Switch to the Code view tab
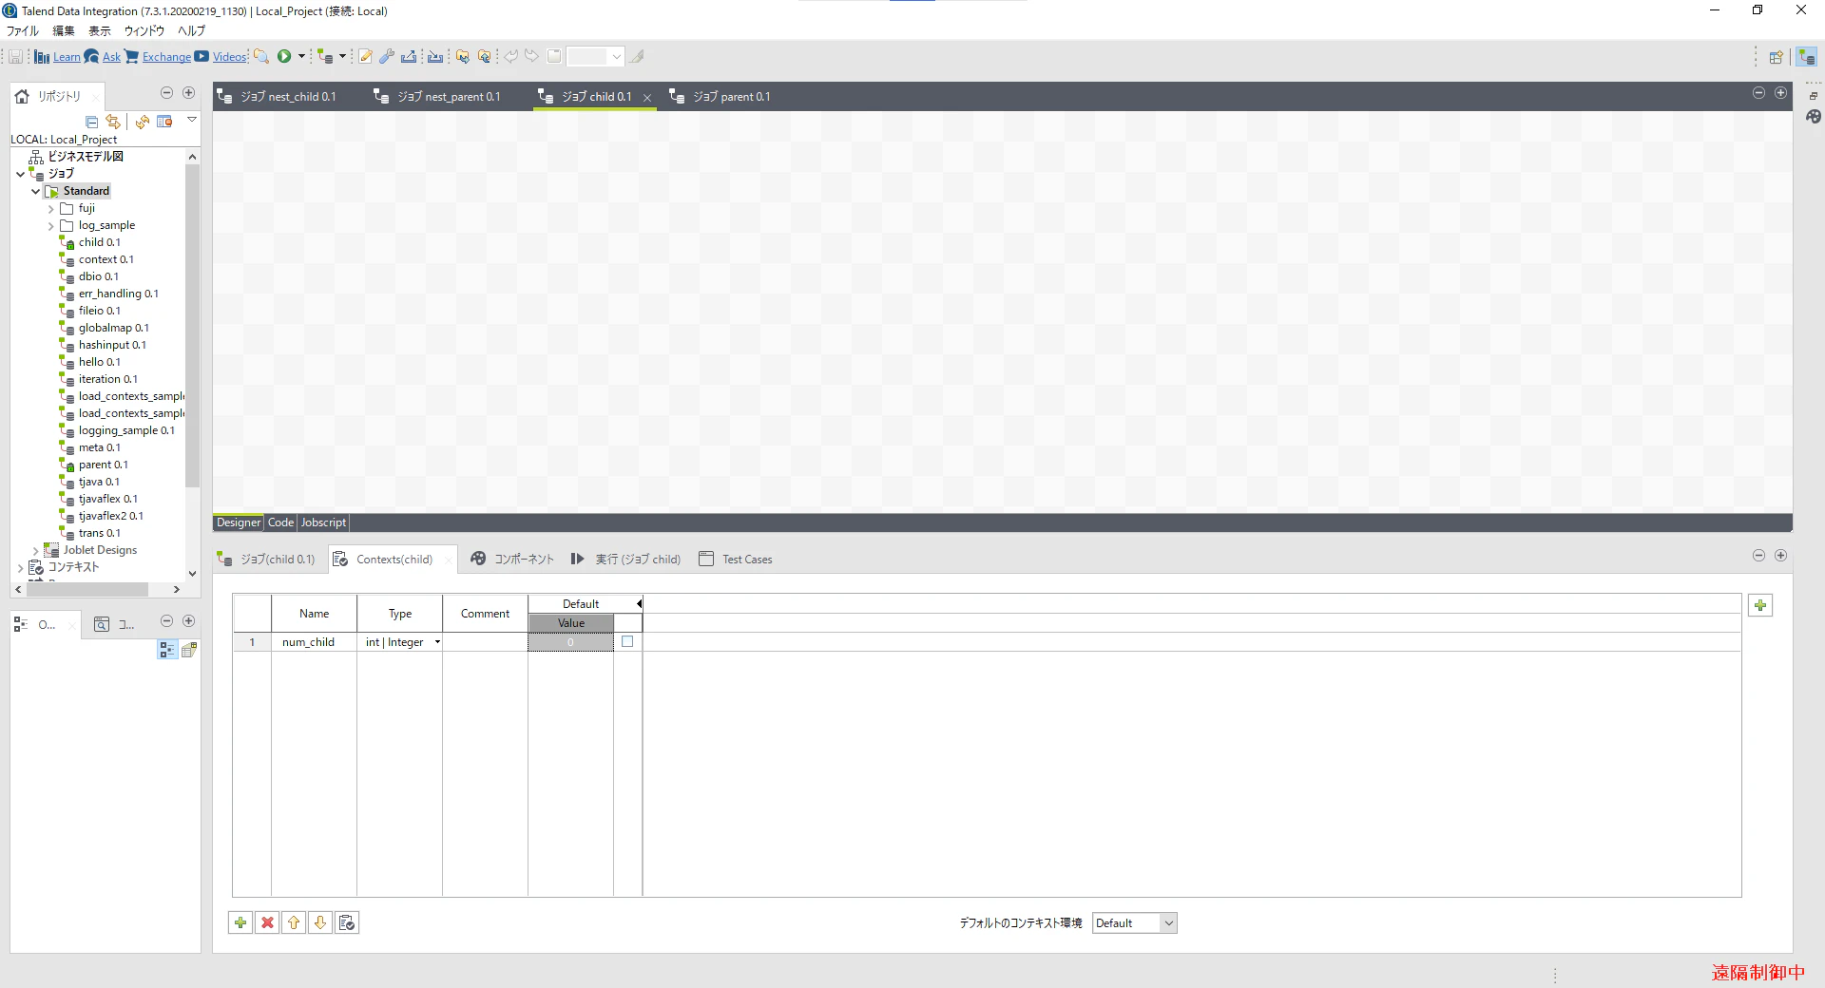Screen dimensions: 1825x988 (x=280, y=522)
